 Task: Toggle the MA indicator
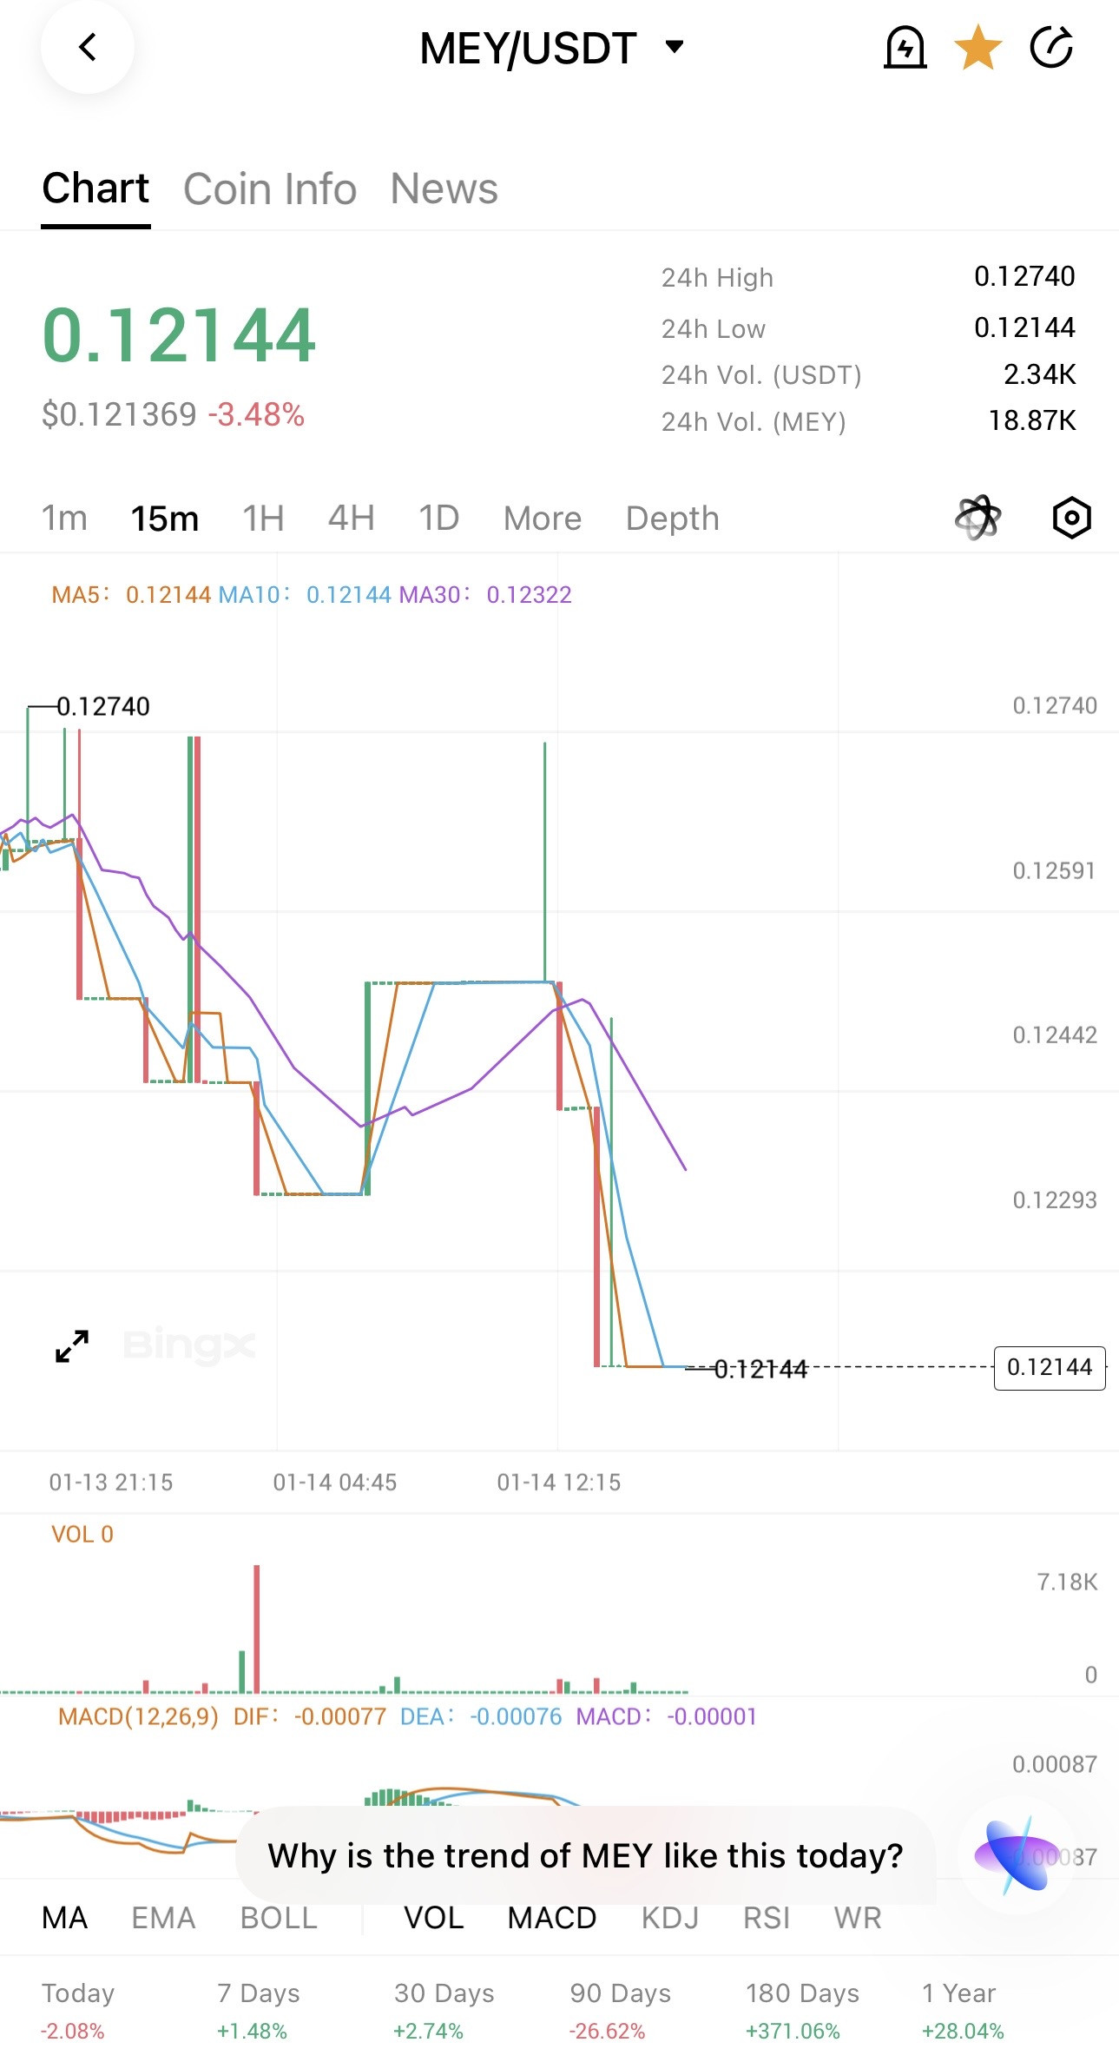(64, 1918)
